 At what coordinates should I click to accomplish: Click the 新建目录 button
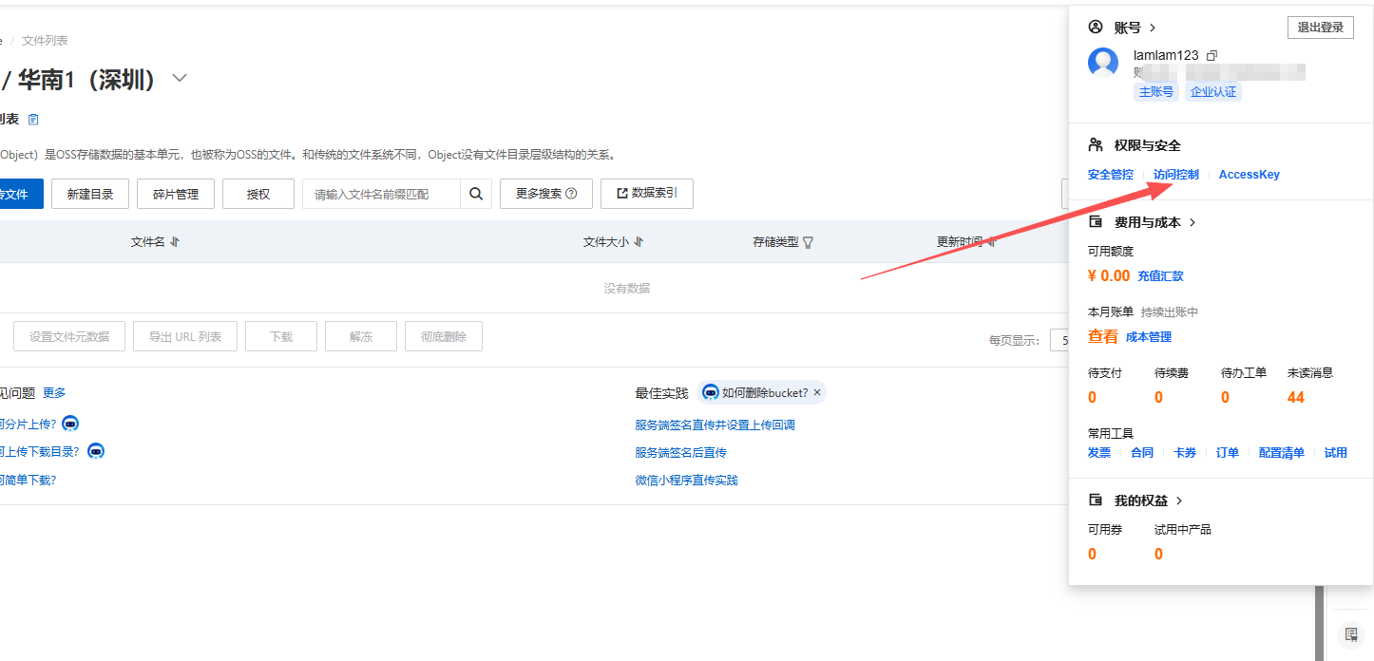90,194
